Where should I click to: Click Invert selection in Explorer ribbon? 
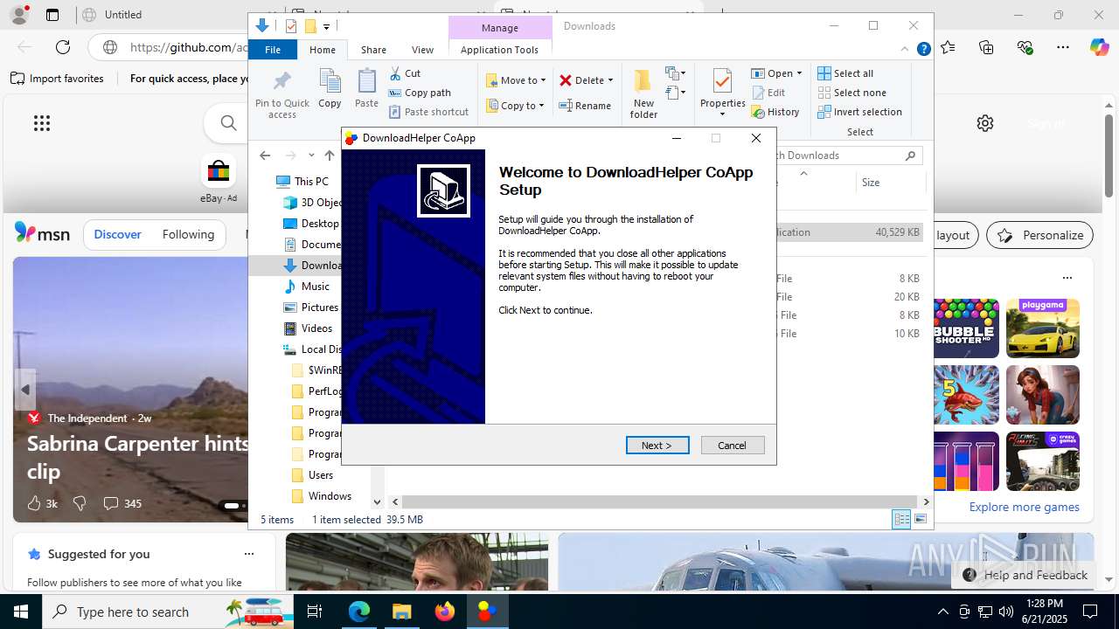(859, 112)
